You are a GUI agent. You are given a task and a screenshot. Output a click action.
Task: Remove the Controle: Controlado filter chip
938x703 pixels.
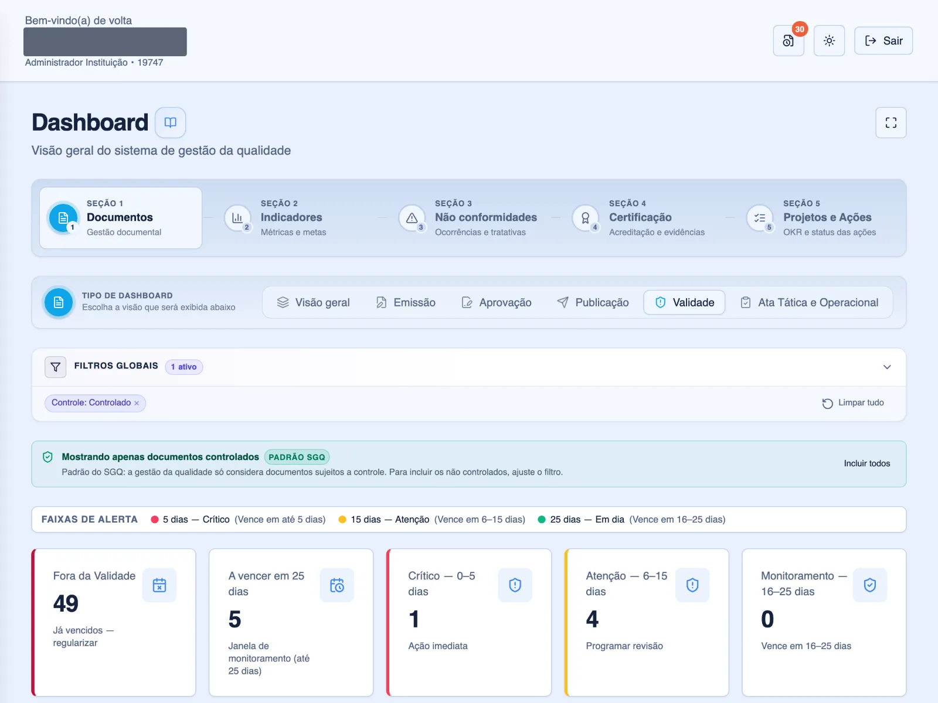137,403
